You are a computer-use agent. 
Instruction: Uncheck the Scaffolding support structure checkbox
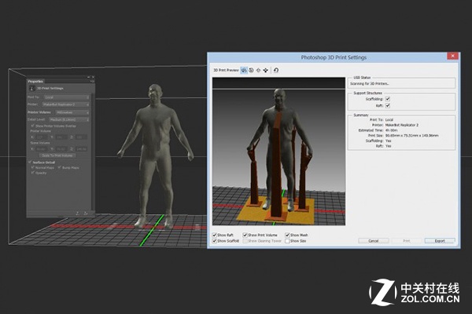(387, 97)
